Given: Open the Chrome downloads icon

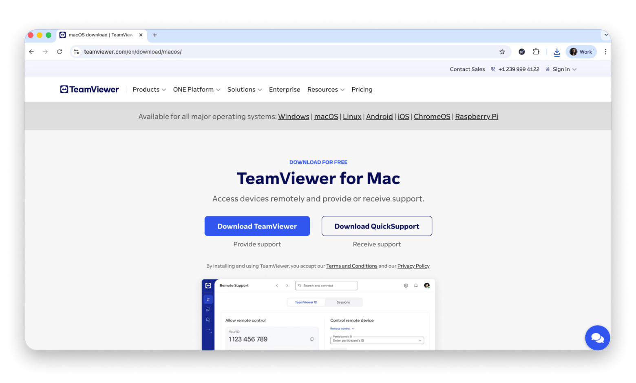Looking at the screenshot, I should [x=557, y=52].
